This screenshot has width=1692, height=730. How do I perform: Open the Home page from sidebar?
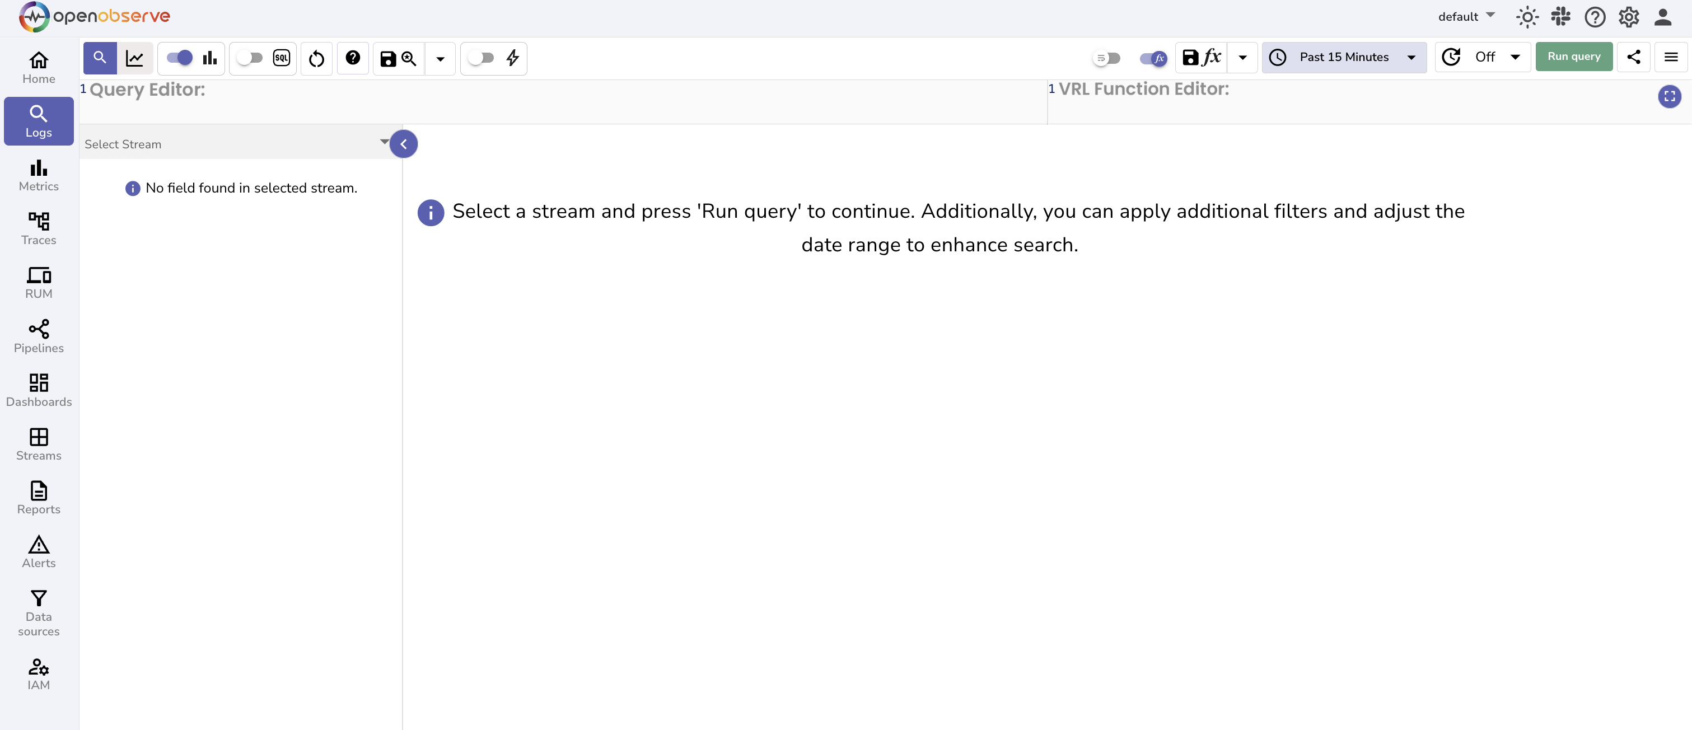[39, 68]
